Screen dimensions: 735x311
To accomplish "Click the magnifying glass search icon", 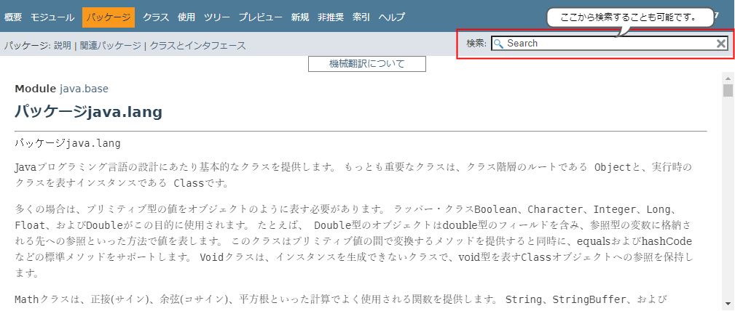I will 499,44.
